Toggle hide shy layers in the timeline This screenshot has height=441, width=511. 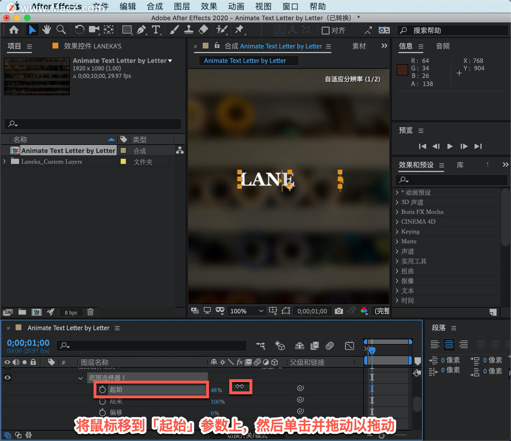[299, 345]
